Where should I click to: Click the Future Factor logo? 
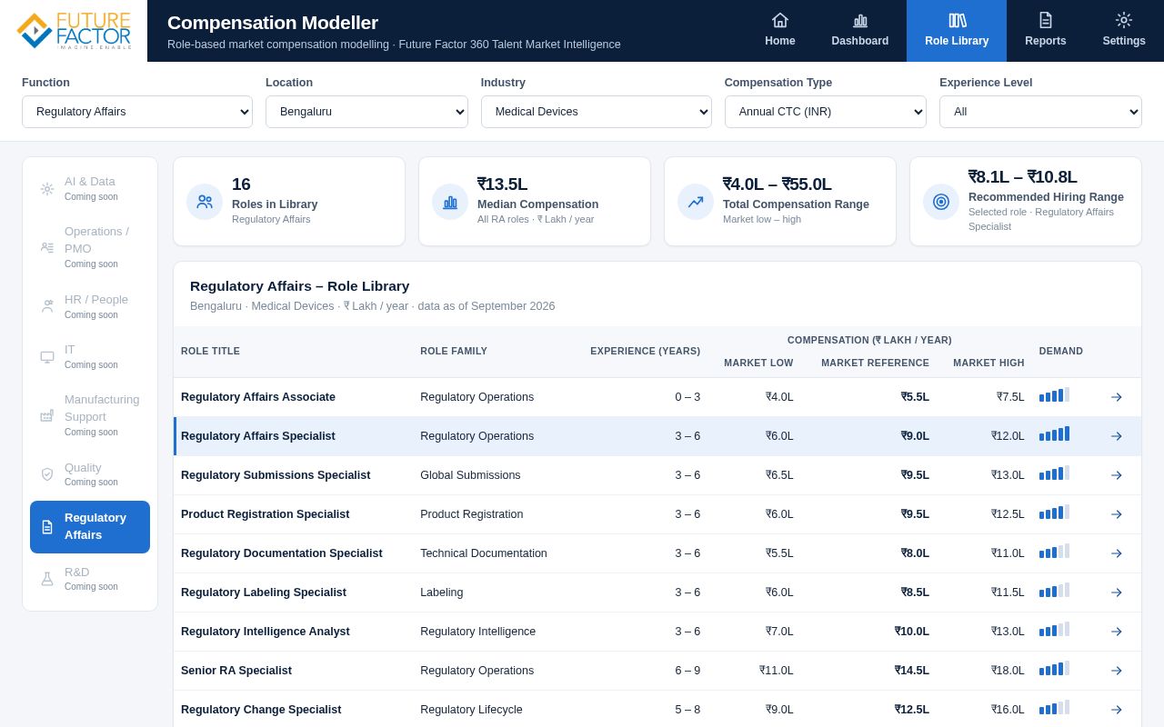coord(74,31)
